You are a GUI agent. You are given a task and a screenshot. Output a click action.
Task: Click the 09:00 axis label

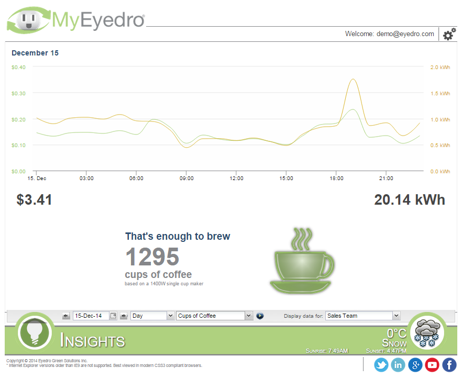click(x=186, y=179)
